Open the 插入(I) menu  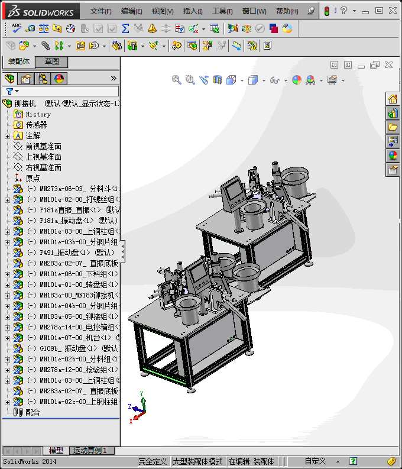click(193, 11)
